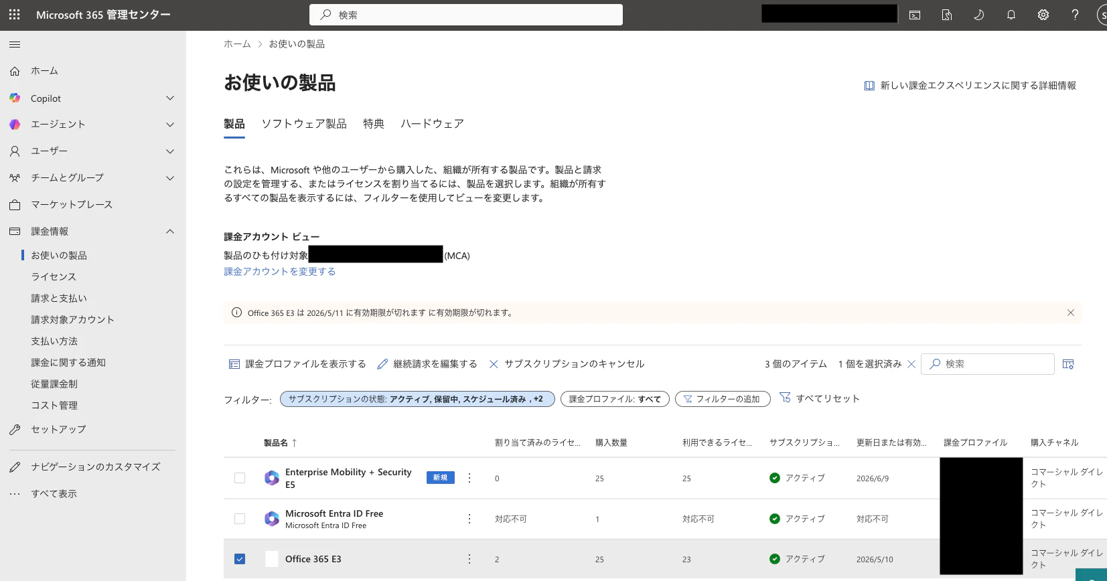The image size is (1107, 581).
Task: Open more actions for Office 365 E3
Action: (469, 559)
